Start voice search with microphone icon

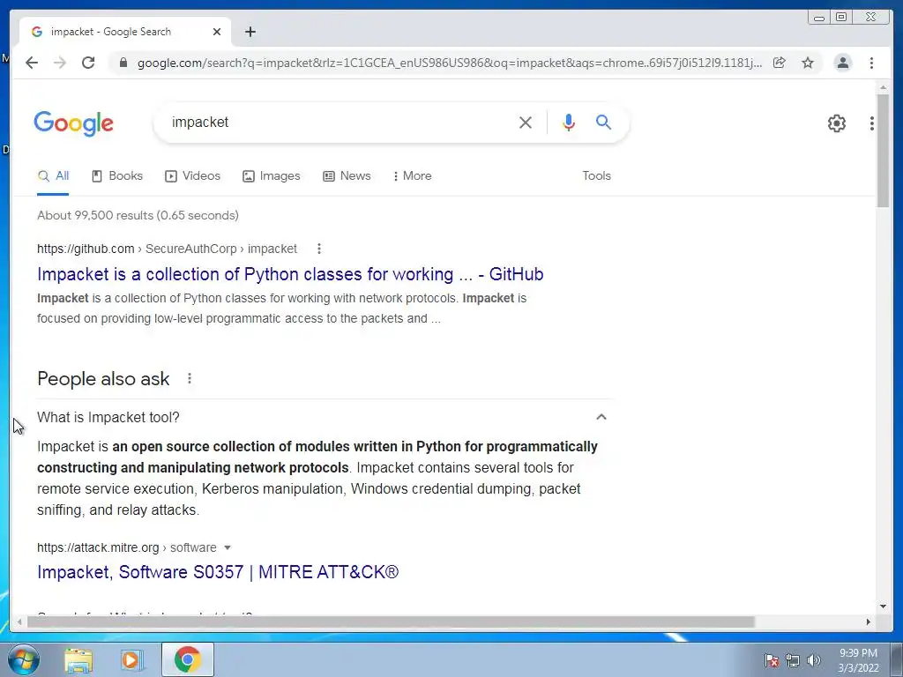pos(569,122)
